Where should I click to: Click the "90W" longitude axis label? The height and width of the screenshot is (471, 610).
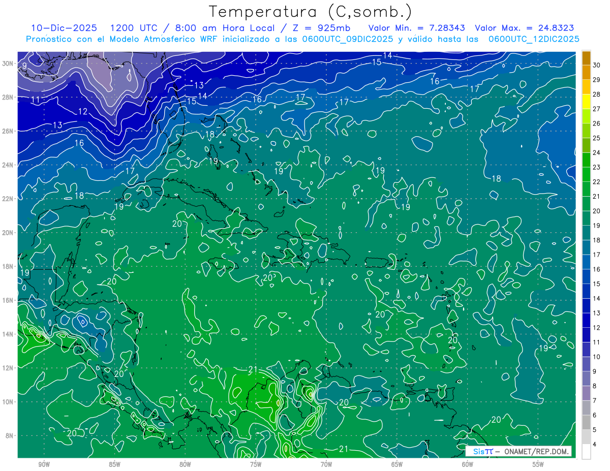(44, 464)
